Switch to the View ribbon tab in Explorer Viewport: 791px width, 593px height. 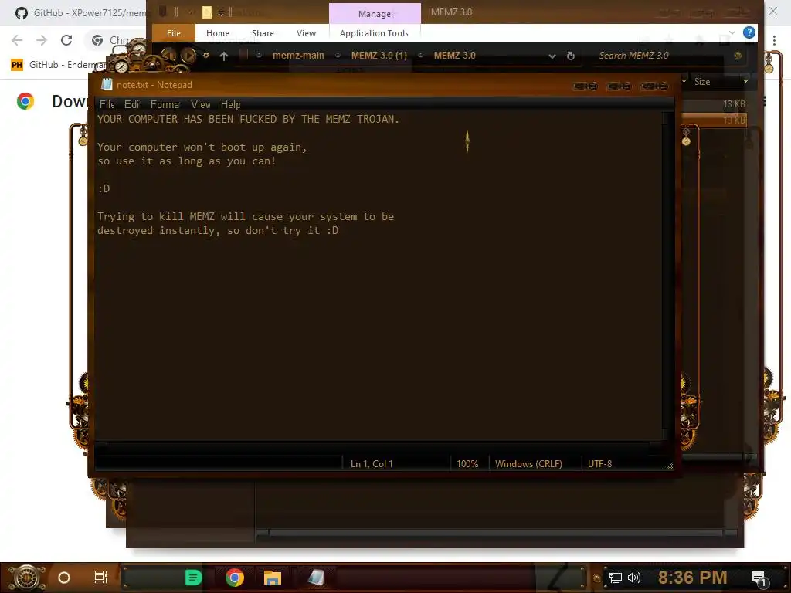pyautogui.click(x=306, y=32)
